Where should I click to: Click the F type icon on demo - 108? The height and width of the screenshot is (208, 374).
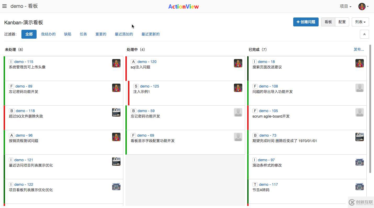[255, 86]
